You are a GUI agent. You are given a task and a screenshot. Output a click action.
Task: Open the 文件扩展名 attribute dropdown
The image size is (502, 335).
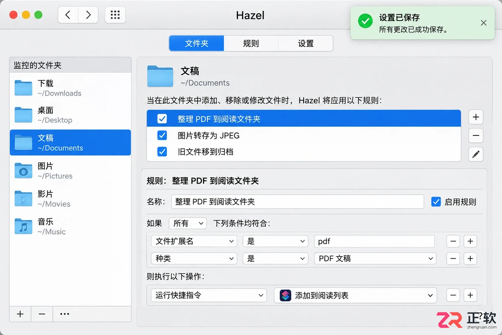194,241
